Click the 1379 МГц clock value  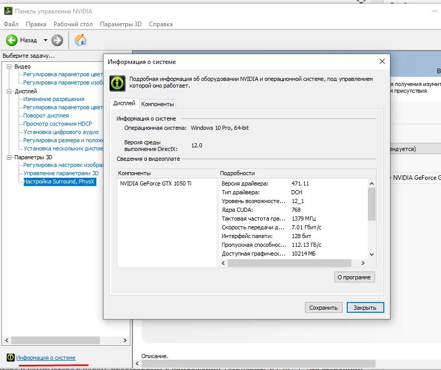point(303,218)
